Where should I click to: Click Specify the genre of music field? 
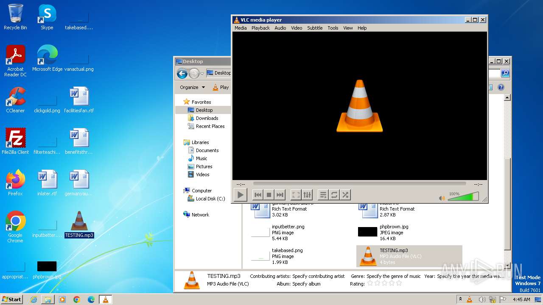pyautogui.click(x=394, y=276)
